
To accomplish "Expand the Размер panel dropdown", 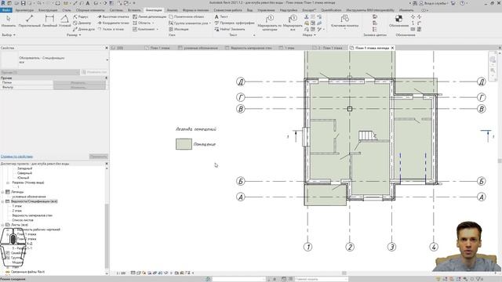I will coord(74,34).
